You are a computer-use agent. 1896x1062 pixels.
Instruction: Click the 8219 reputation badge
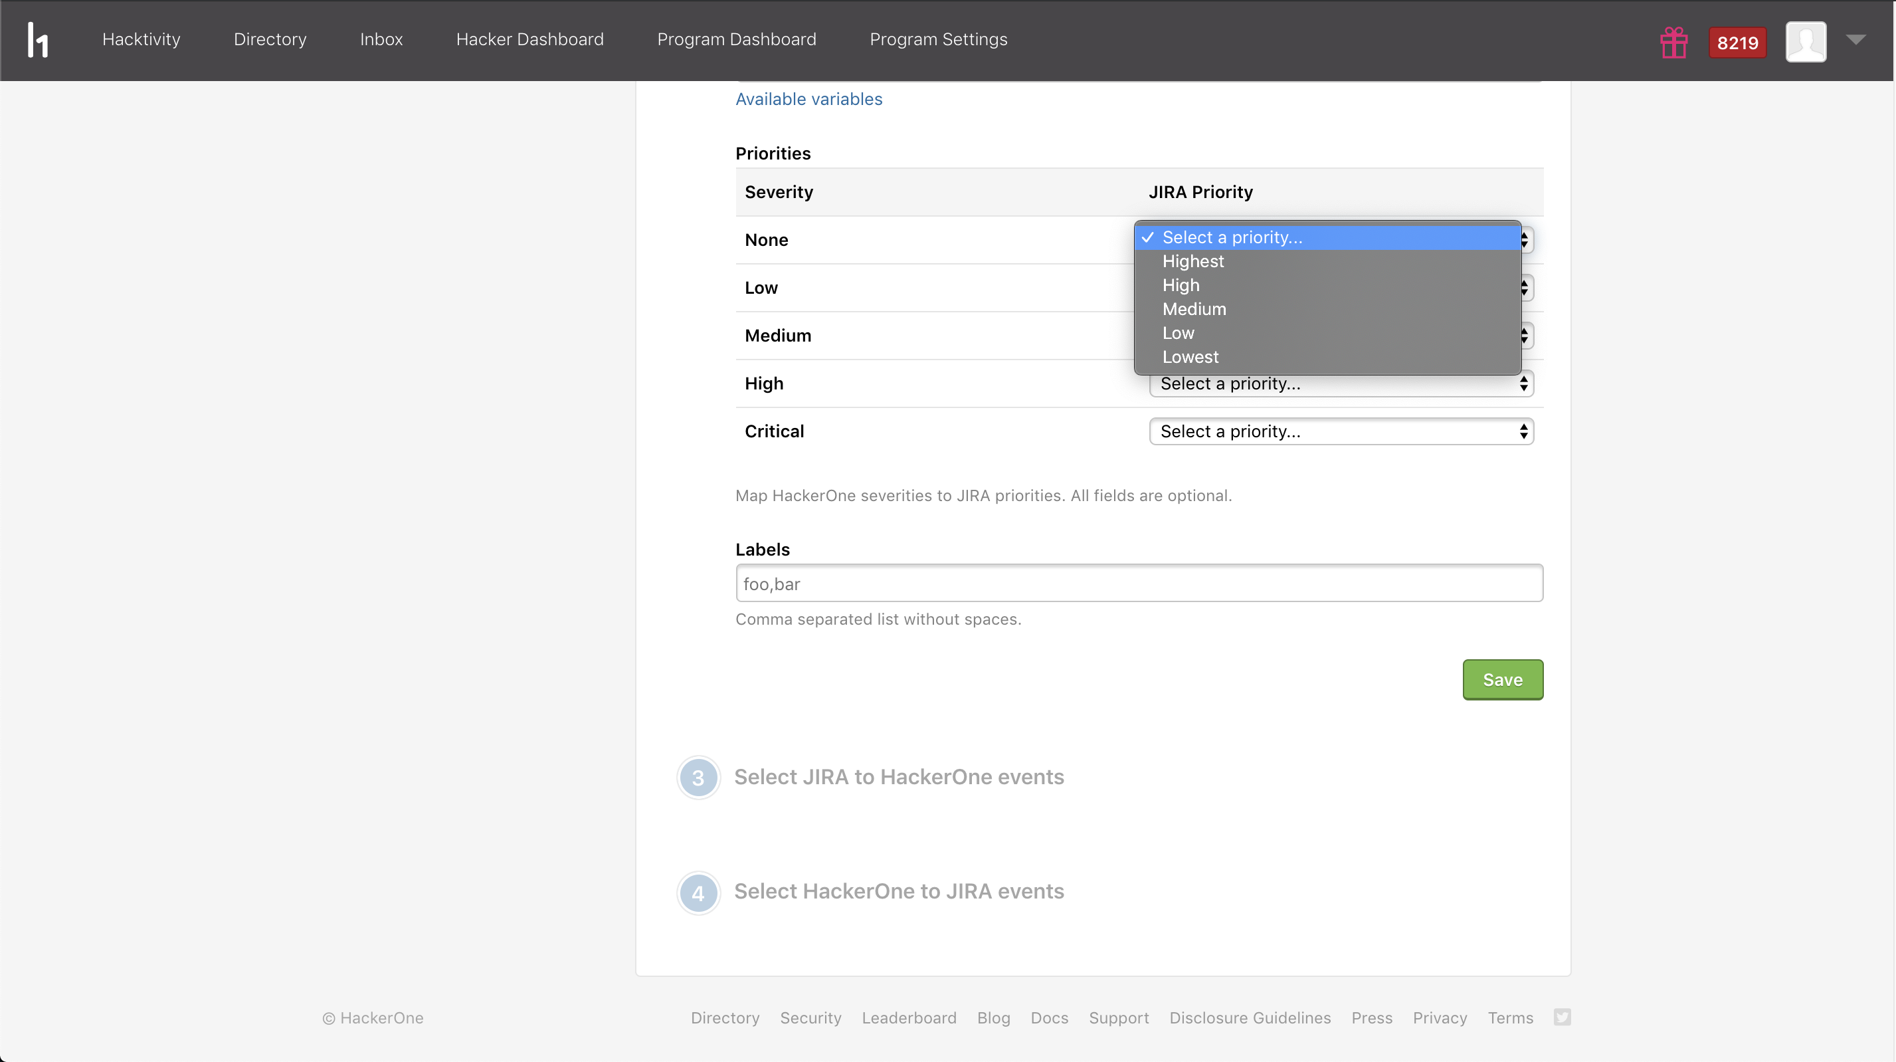pos(1737,42)
